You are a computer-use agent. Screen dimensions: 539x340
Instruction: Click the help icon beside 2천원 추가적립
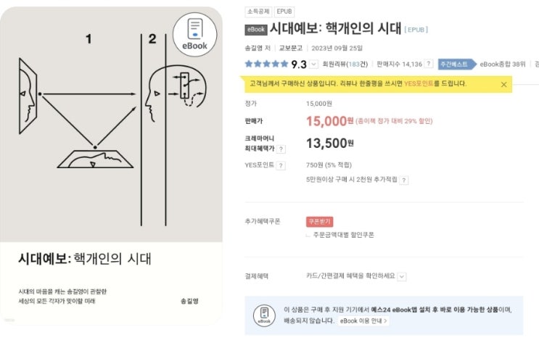click(x=404, y=180)
